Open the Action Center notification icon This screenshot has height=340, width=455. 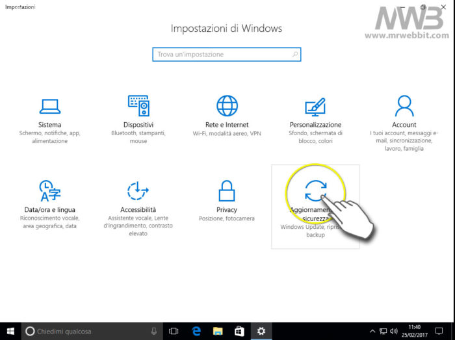439,332
